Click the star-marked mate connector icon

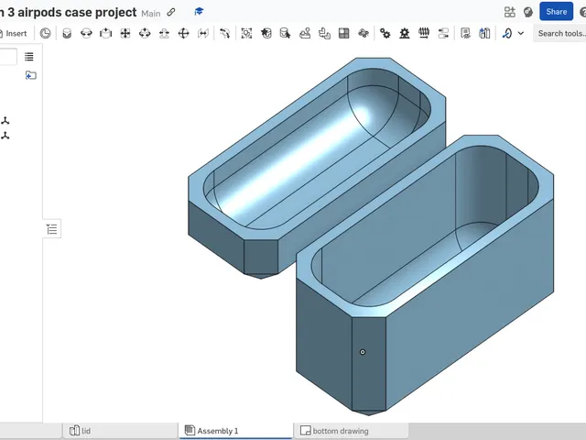click(266, 33)
